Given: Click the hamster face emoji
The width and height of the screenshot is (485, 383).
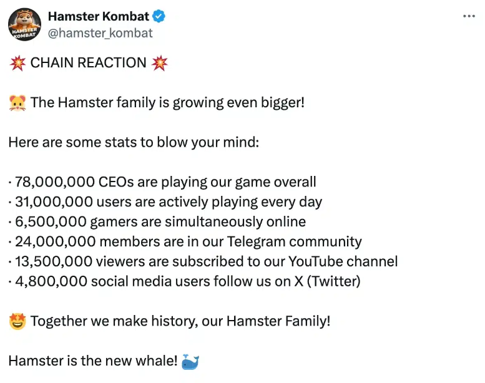Looking at the screenshot, I should [17, 102].
